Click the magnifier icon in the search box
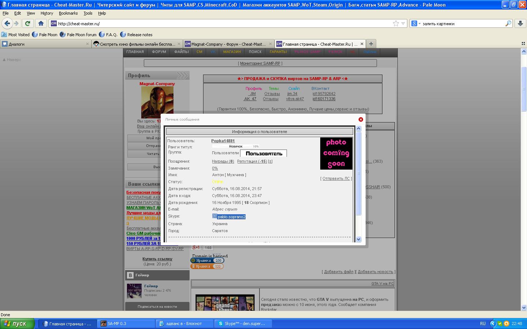527x329 pixels. (x=508, y=23)
